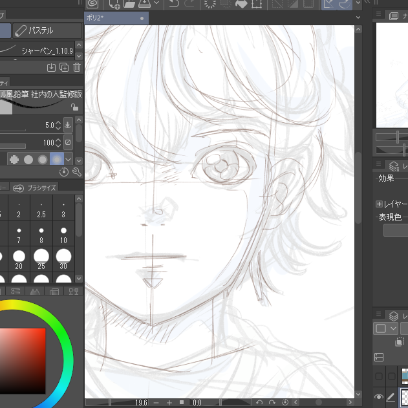Pick brush size preset 2.5
Screen dimensions: 408x408
(x=41, y=207)
